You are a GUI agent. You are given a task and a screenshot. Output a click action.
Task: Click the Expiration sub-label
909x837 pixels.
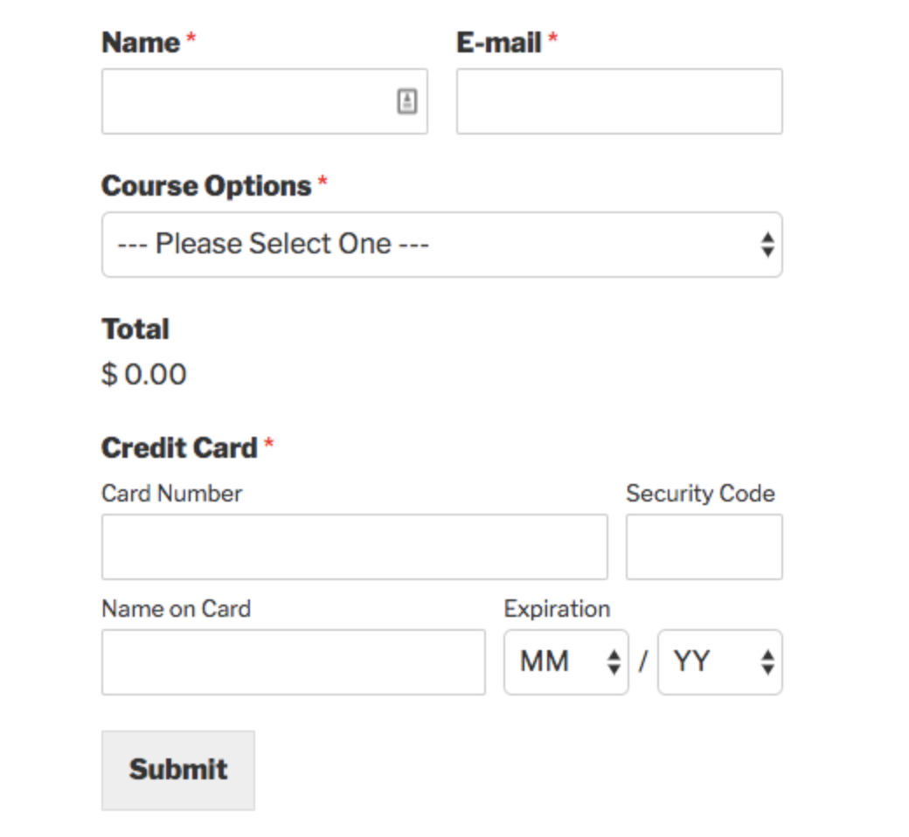557,609
